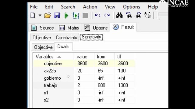Select the Result tab
The height and width of the screenshot is (109, 195).
point(123,27)
